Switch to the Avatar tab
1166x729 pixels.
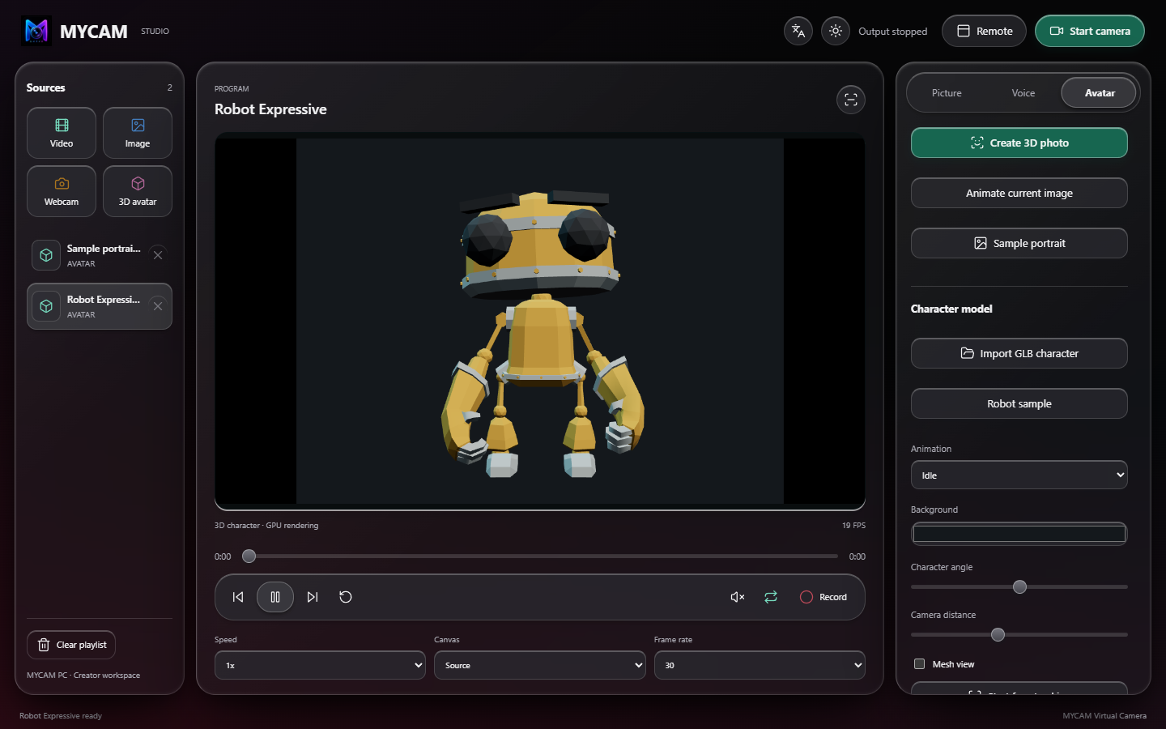click(x=1100, y=93)
